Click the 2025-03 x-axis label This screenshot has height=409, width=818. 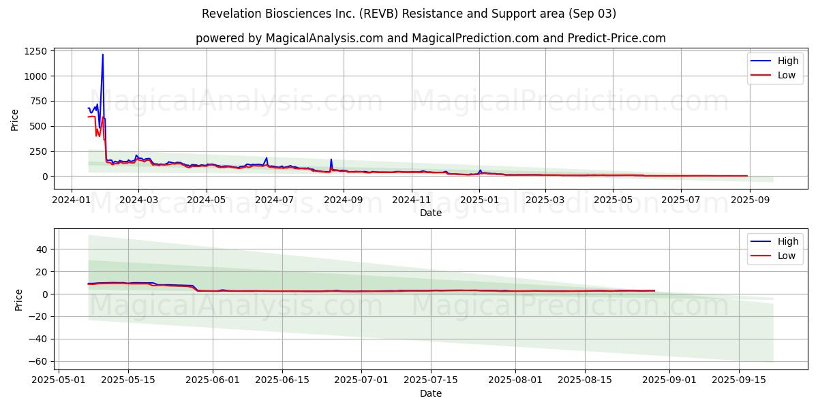coord(545,200)
